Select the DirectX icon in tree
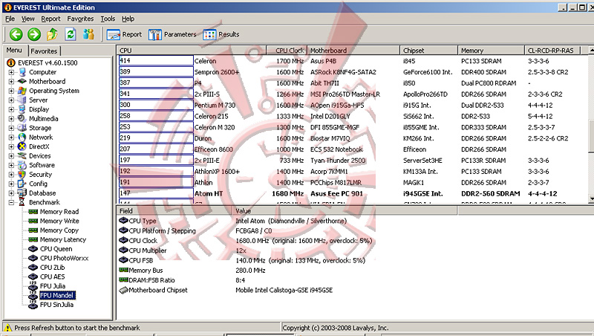 pyautogui.click(x=22, y=146)
